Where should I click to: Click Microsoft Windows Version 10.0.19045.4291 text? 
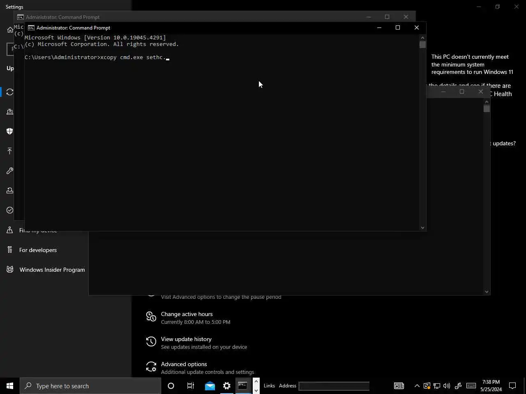(x=95, y=37)
